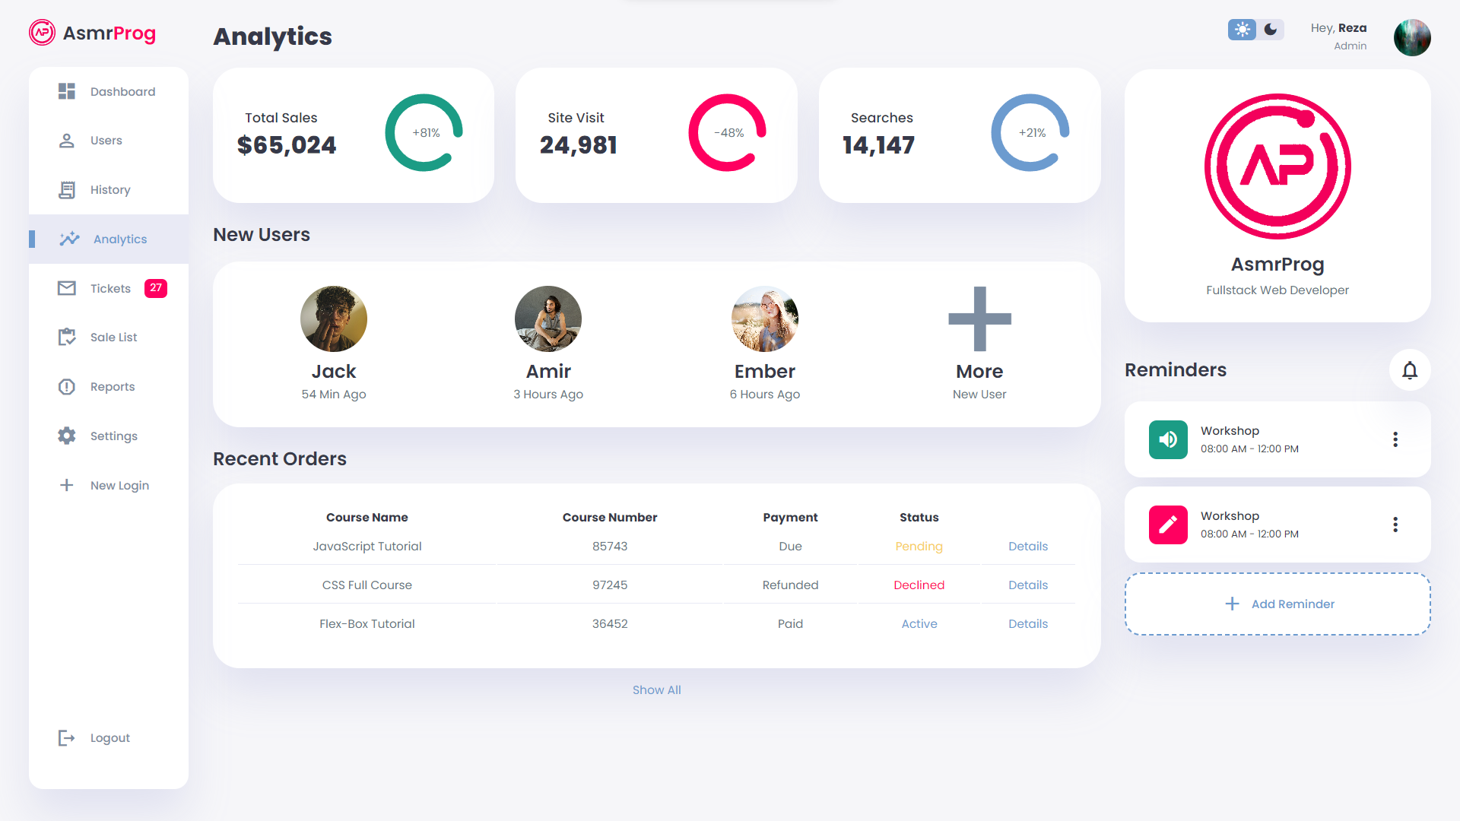Screen dimensions: 1460x821
Task: Click the Dashboard grid icon in sidebar
Action: [67, 91]
